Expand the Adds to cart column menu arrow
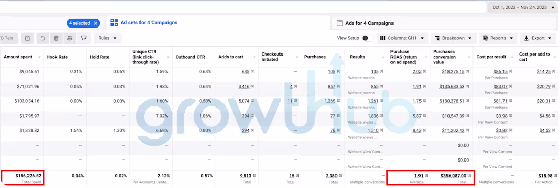 point(254,57)
